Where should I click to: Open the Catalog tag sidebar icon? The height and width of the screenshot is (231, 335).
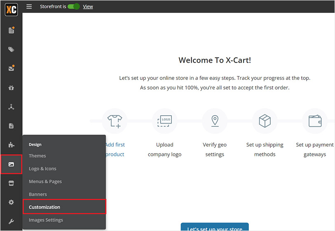pos(11,49)
